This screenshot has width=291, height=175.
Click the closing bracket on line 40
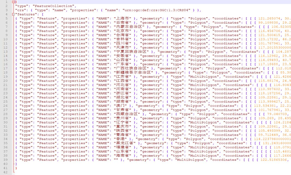coord(16,164)
